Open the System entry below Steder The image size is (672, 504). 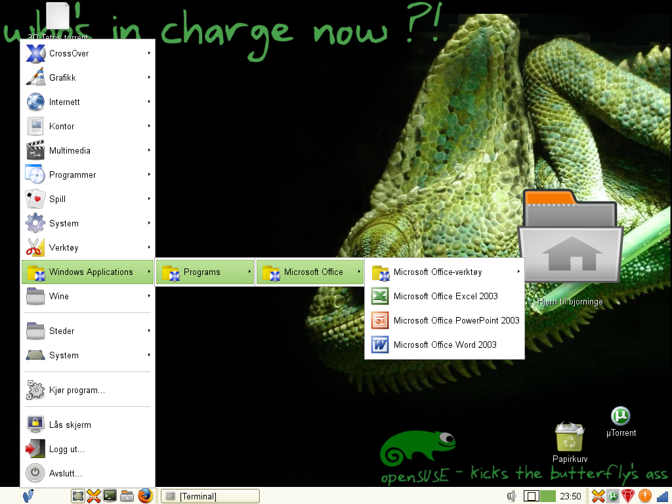[87, 355]
